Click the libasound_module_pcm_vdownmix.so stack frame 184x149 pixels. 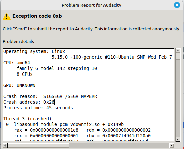point(69,124)
